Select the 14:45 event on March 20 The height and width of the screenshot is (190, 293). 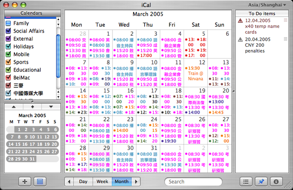tap(216, 113)
